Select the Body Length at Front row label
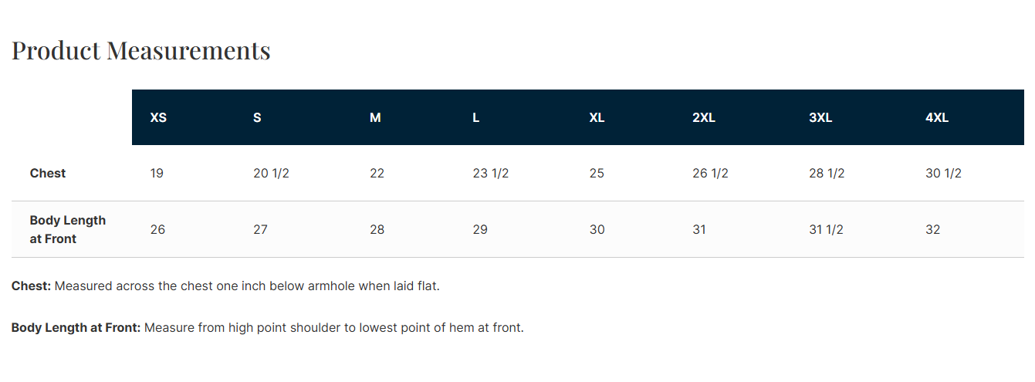The width and height of the screenshot is (1035, 382). 68,230
